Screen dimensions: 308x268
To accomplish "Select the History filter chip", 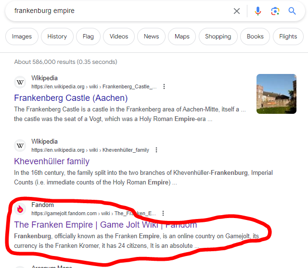I will pyautogui.click(x=57, y=37).
